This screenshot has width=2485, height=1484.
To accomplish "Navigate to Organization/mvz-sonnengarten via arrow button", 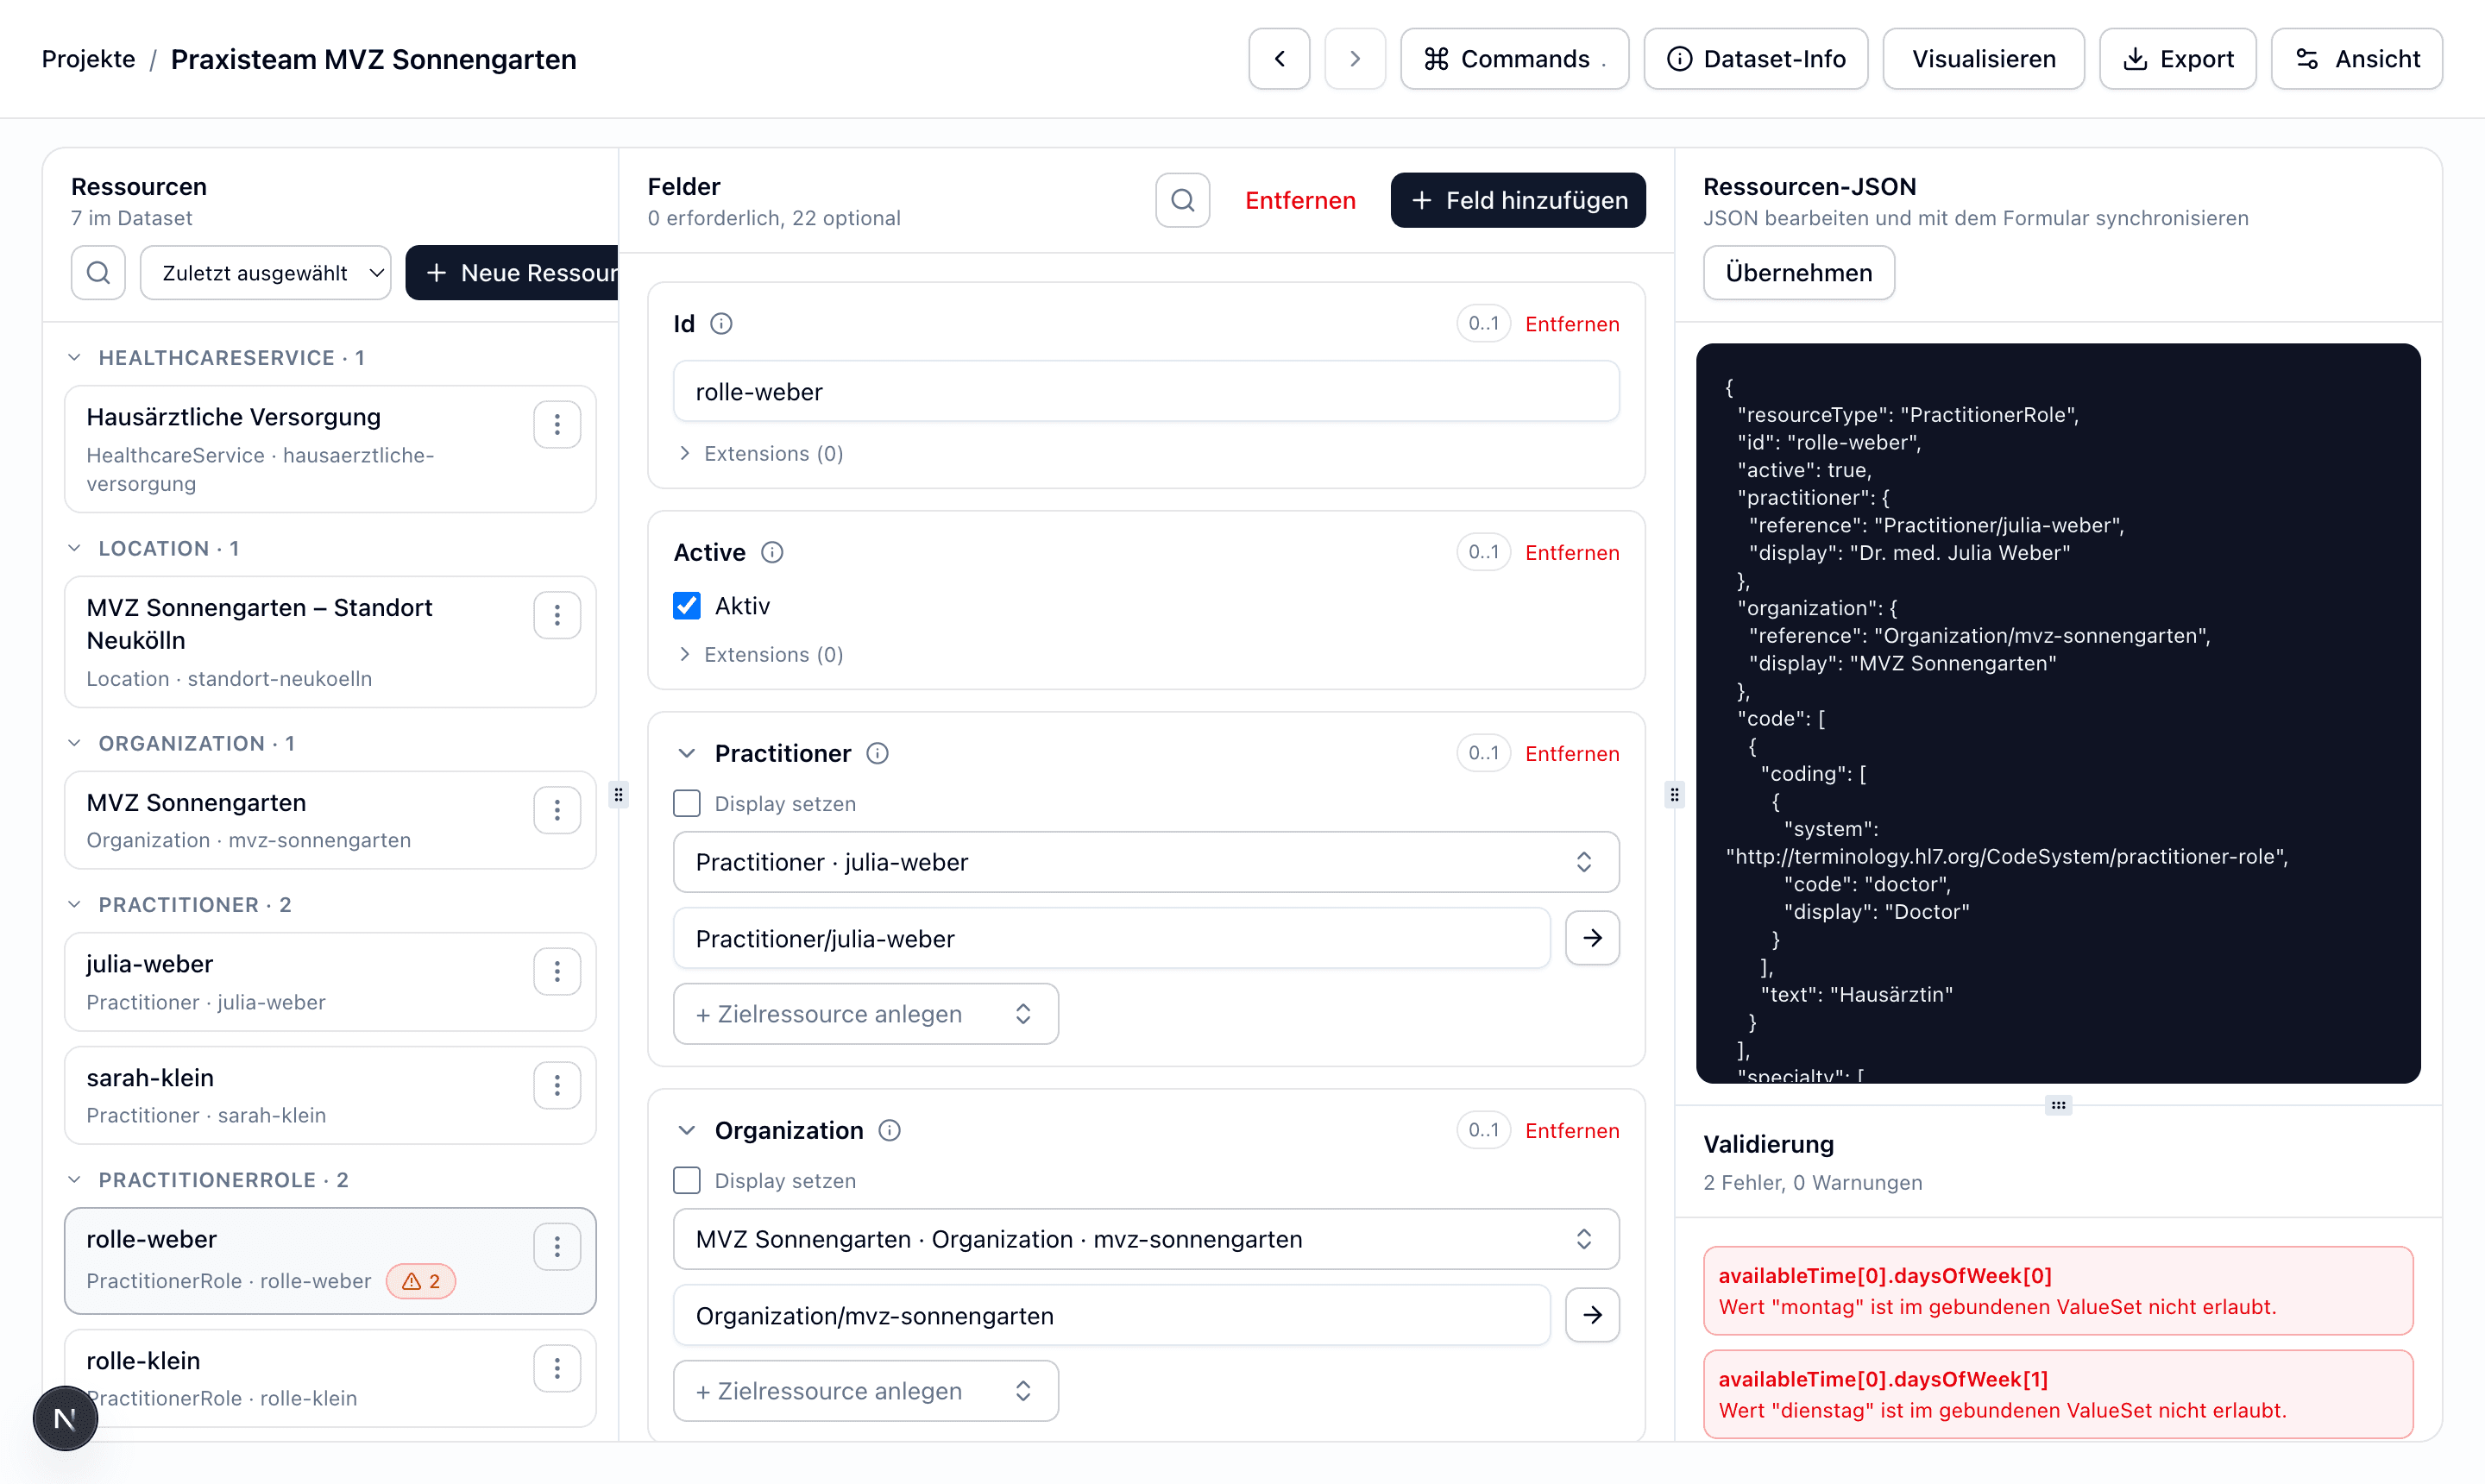I will click(x=1592, y=1315).
